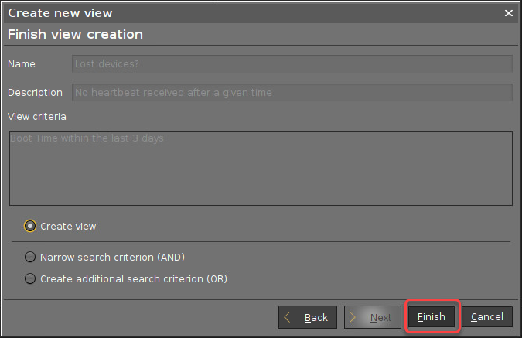
Task: Click inside the View criteria text box
Action: point(260,178)
